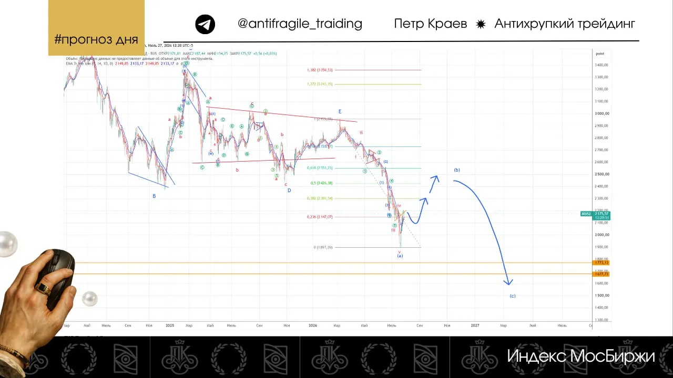Open the @antifragile_traiding channel link
Image resolution: width=673 pixels, height=378 pixels.
[300, 24]
